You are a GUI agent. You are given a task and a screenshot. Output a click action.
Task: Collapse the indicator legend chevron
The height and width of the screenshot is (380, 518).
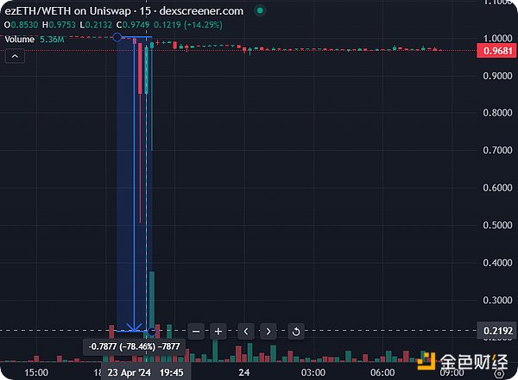point(14,56)
